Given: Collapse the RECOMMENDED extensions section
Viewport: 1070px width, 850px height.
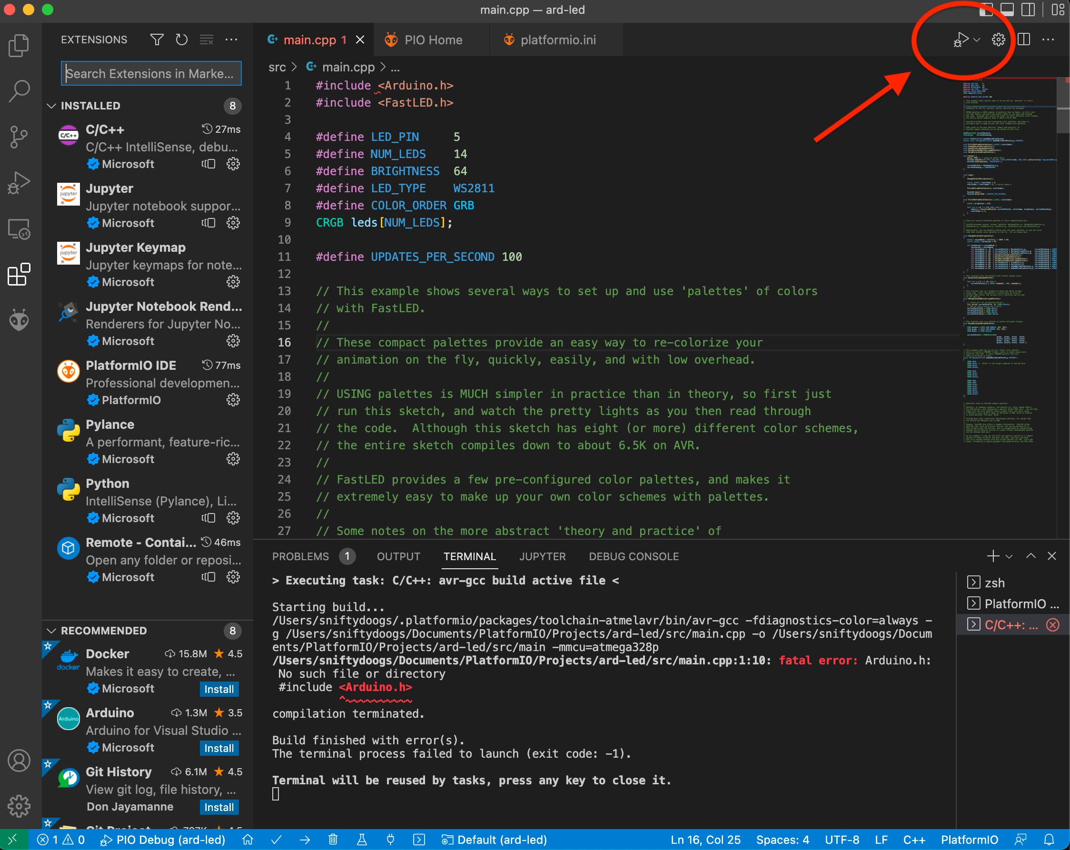Looking at the screenshot, I should pos(51,630).
